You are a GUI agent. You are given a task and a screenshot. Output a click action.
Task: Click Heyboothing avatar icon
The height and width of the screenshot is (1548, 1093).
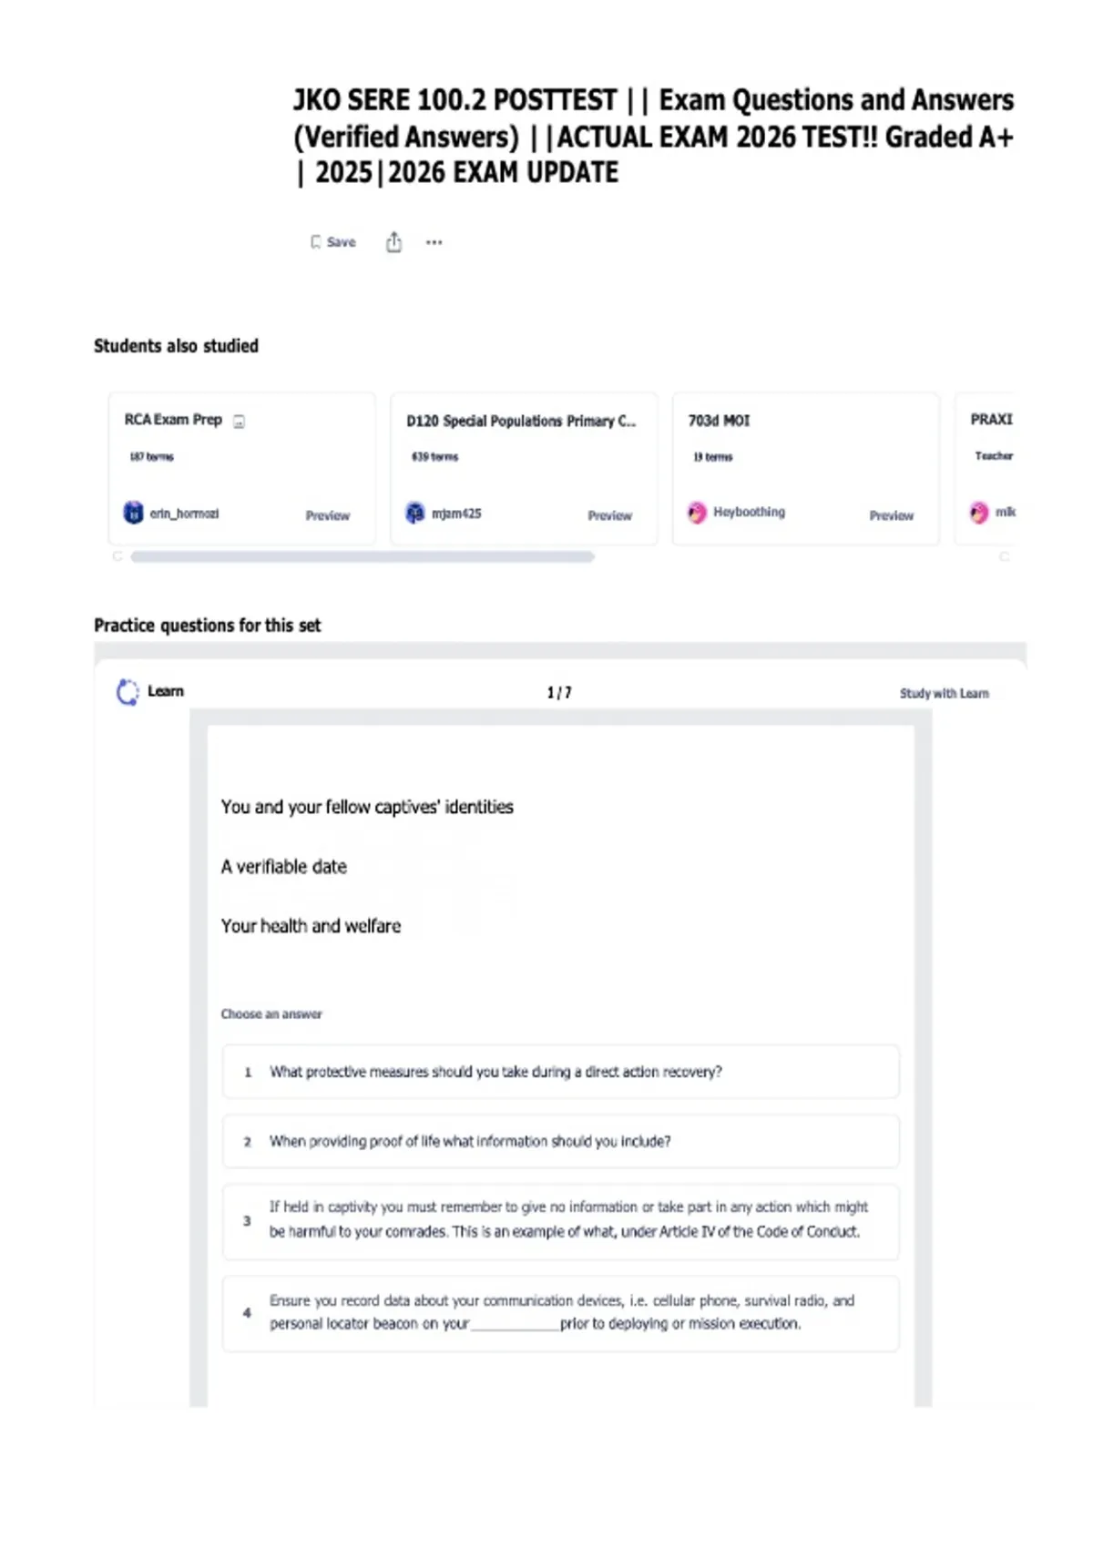697,513
